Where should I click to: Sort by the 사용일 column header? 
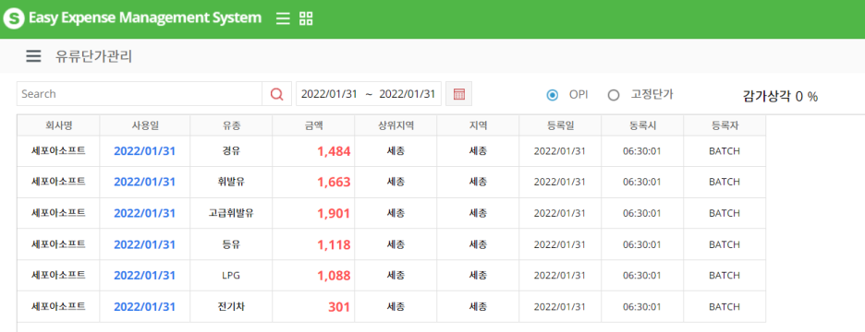[145, 125]
